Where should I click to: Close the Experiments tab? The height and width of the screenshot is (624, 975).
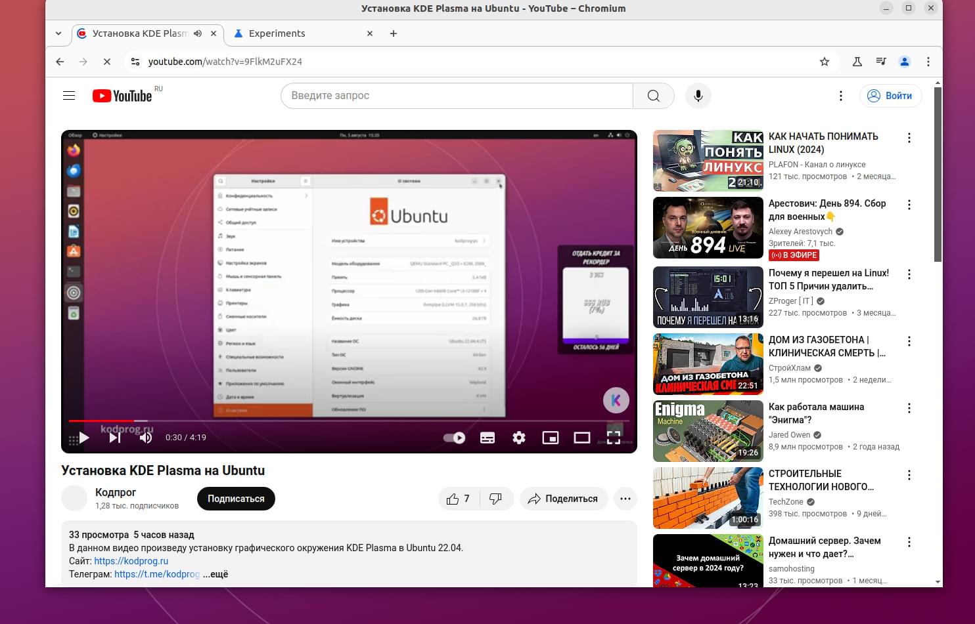370,33
